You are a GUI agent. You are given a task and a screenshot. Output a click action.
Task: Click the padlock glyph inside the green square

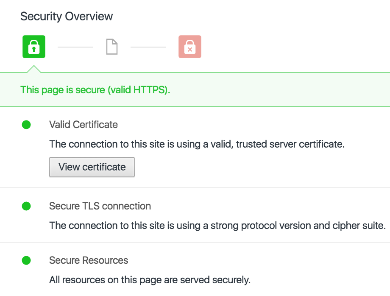tap(34, 47)
